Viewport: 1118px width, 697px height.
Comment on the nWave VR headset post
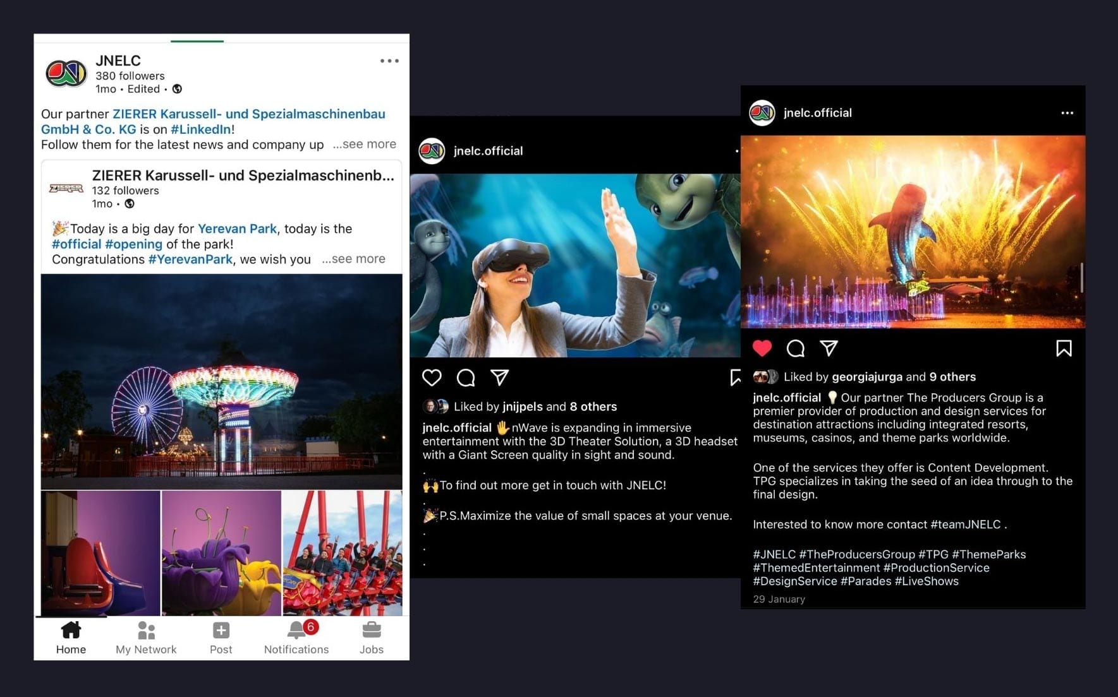(466, 378)
